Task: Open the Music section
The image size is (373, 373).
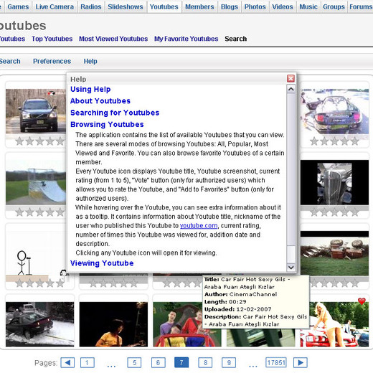Action: tap(308, 6)
